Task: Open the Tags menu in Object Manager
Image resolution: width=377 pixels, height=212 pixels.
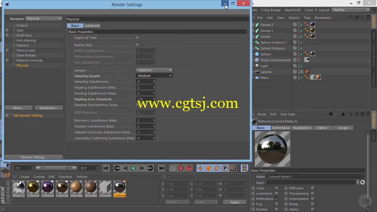Action: click(307, 17)
